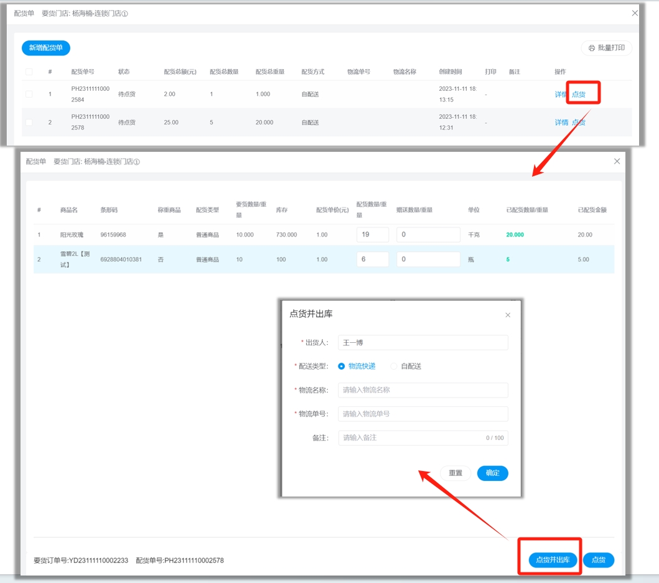Select the 物流快递 delivery type
The width and height of the screenshot is (659, 583).
coord(341,366)
